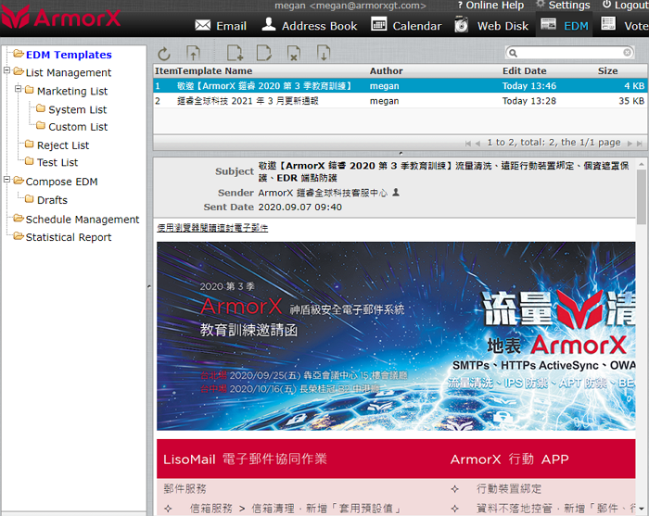Image resolution: width=649 pixels, height=516 pixels.
Task: Select template row 1 edited Today 13:46
Action: tap(400, 86)
